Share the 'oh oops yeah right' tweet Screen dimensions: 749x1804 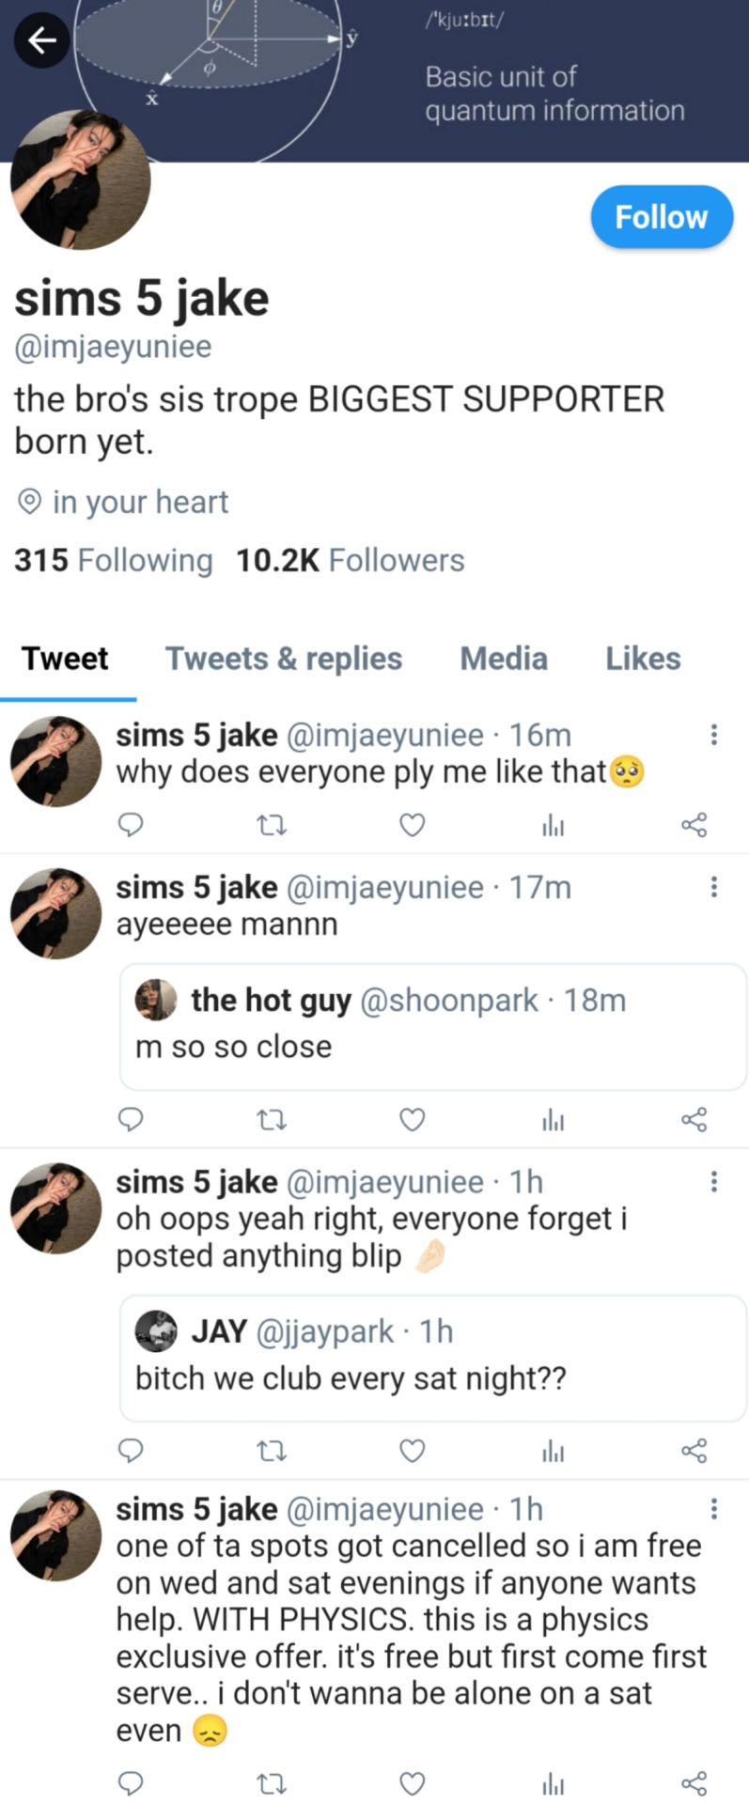(x=694, y=1451)
